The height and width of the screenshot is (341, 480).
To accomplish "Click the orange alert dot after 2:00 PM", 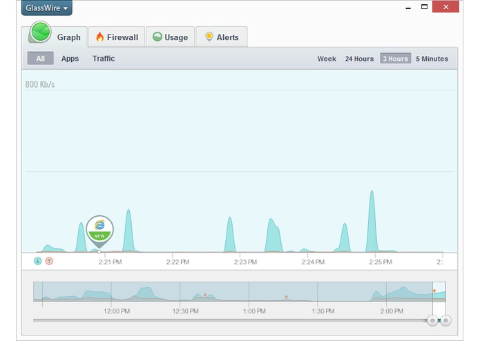I will click(434, 291).
